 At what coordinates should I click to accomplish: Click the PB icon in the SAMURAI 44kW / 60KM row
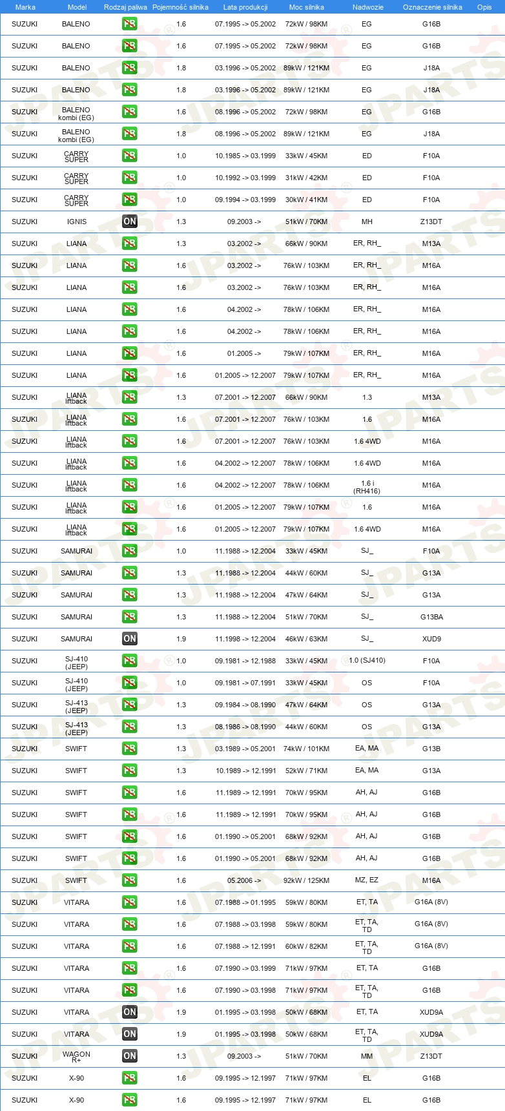pos(130,573)
